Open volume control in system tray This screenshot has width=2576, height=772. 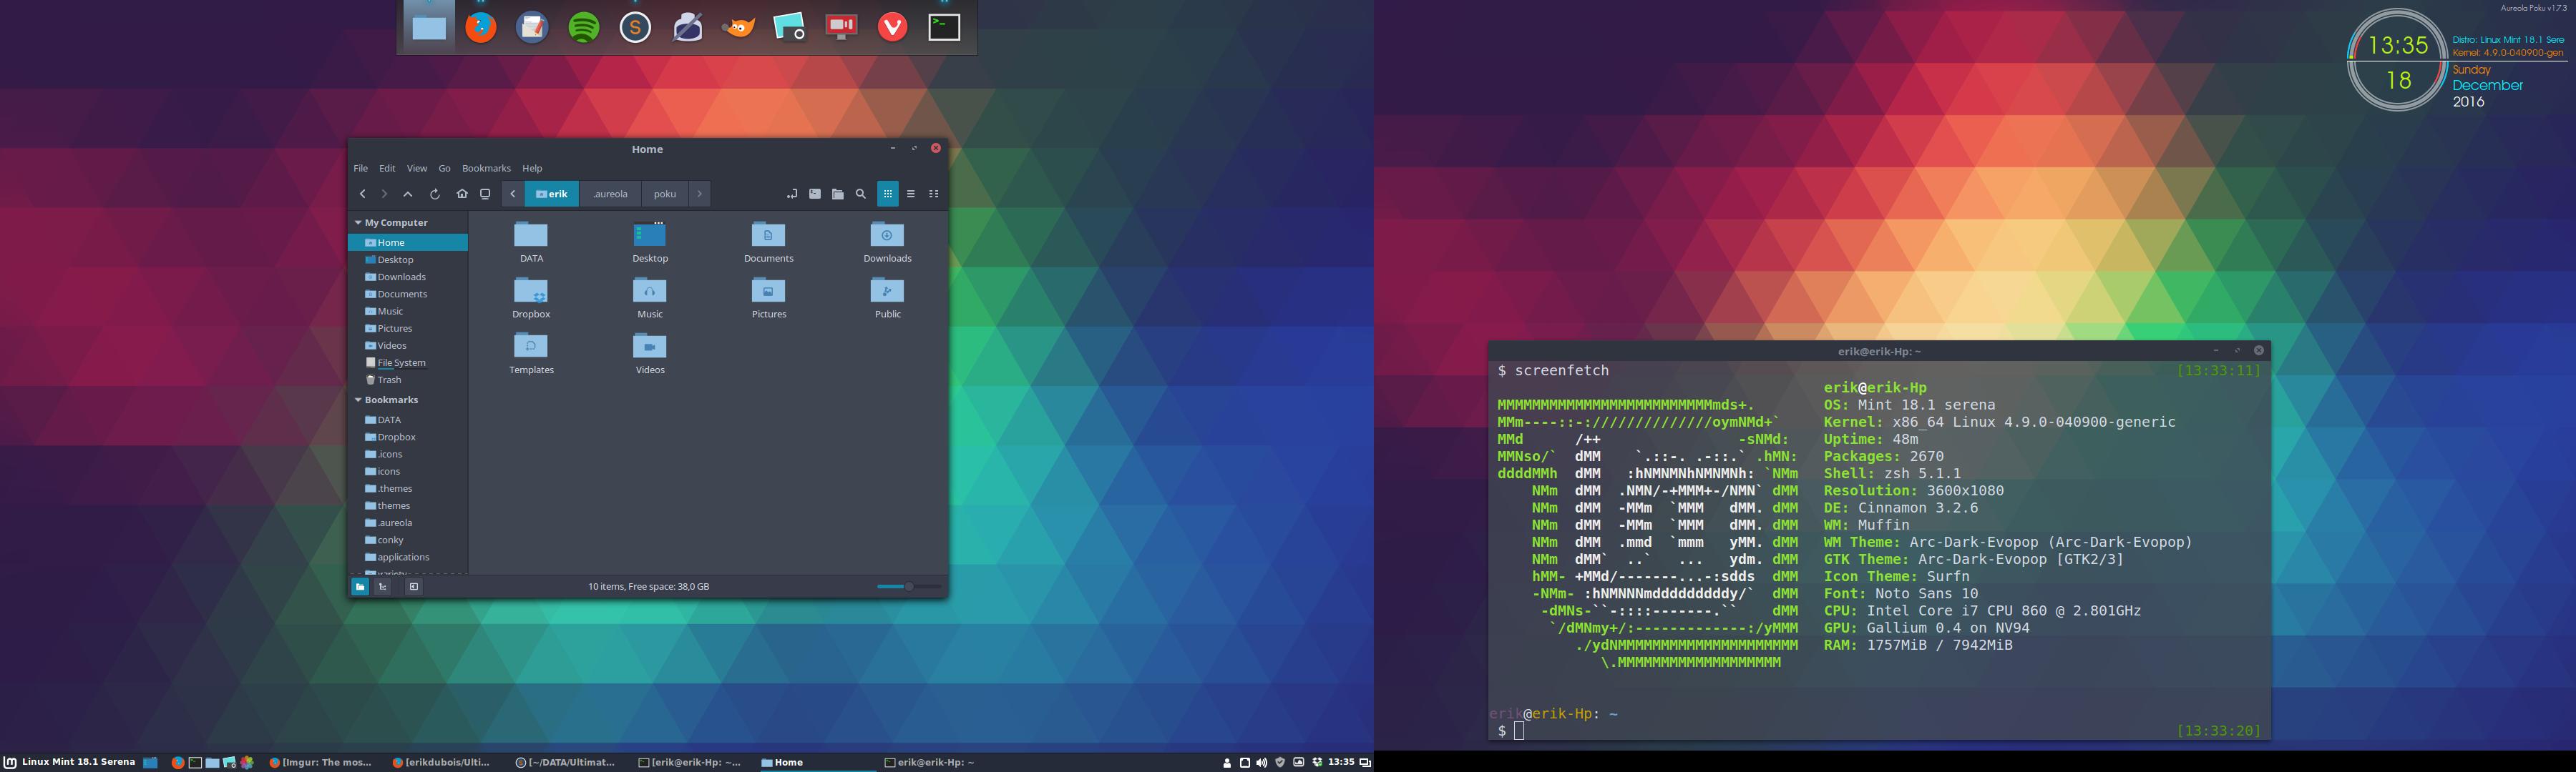point(1262,762)
